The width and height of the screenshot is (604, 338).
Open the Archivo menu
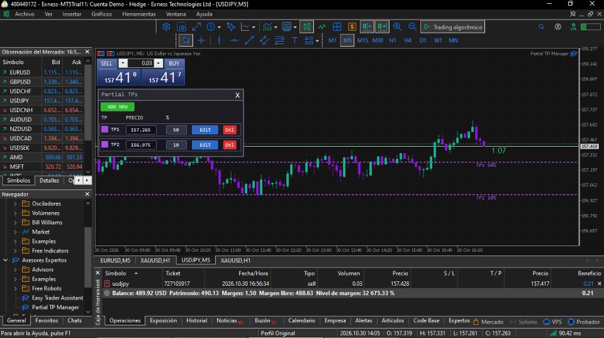point(25,14)
